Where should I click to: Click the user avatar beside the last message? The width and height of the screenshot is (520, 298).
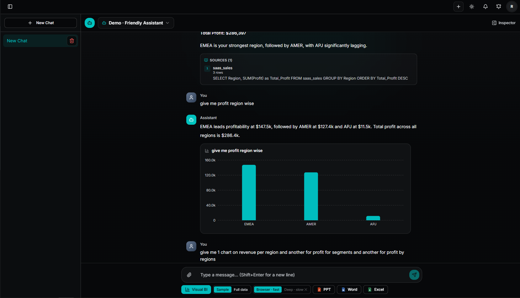pyautogui.click(x=191, y=246)
